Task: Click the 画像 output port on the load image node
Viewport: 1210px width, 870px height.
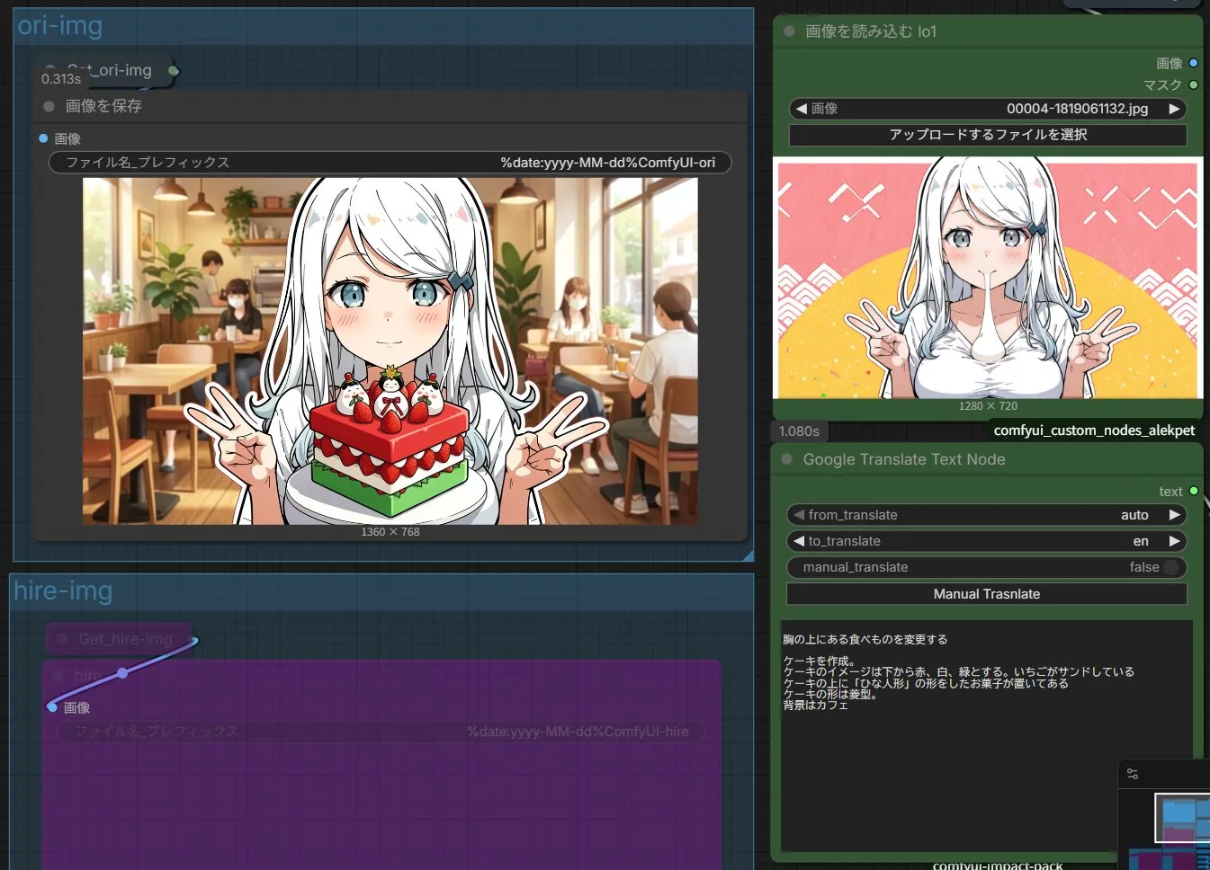Action: 1194,63
